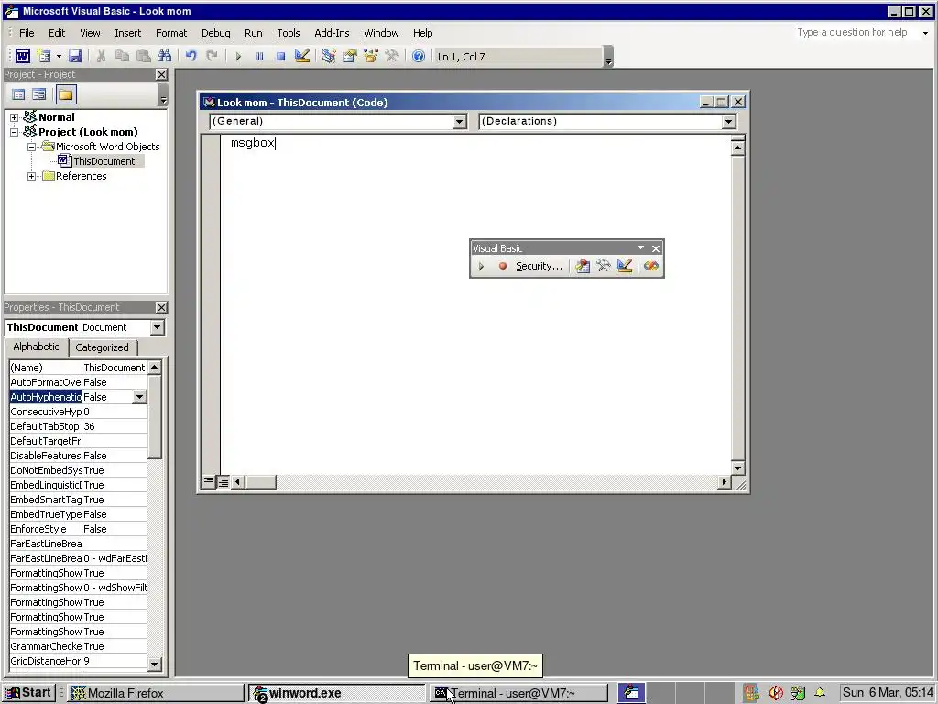938x704 pixels.
Task: Open the Standard toolbar options arrow
Action: 609,57
